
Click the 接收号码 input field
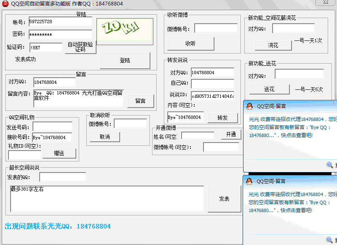(x=52, y=137)
